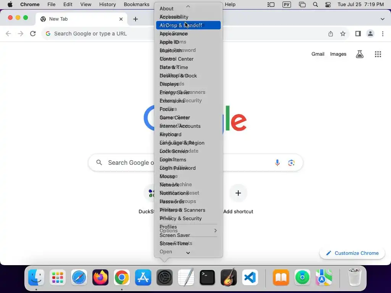Image resolution: width=391 pixels, height=293 pixels.
Task: Click the System Settings dock icon
Action: [x=165, y=277]
